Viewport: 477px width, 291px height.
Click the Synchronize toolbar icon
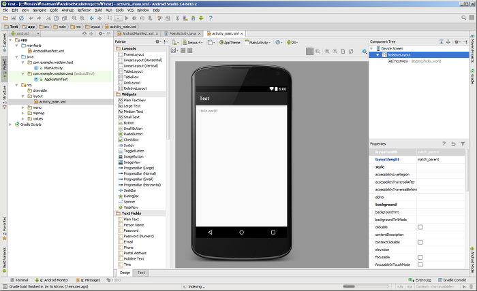(x=21, y=18)
